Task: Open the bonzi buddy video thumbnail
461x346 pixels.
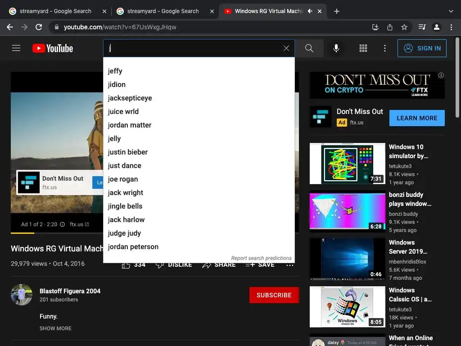Action: coord(347,211)
